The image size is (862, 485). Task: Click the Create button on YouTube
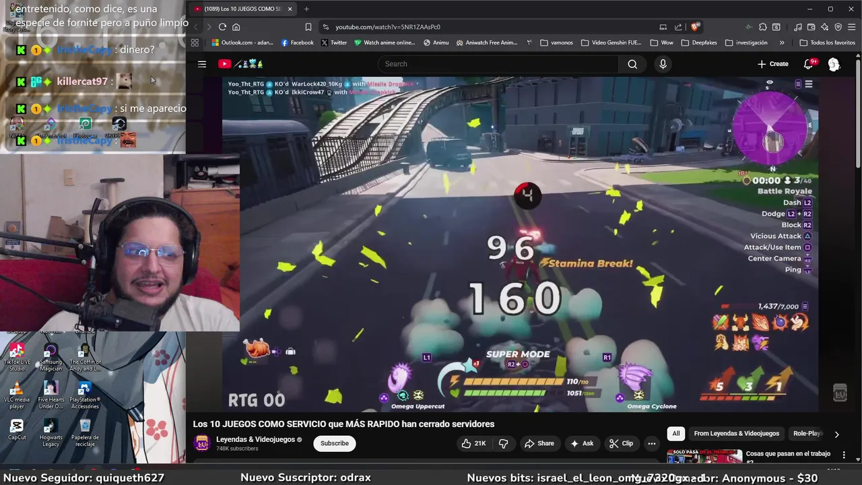coord(772,64)
